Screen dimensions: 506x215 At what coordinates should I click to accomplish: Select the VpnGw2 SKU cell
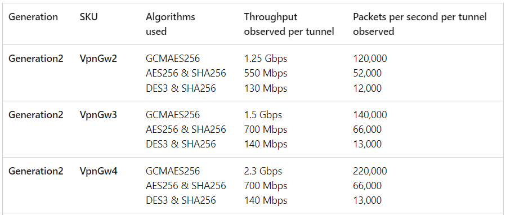pos(98,59)
